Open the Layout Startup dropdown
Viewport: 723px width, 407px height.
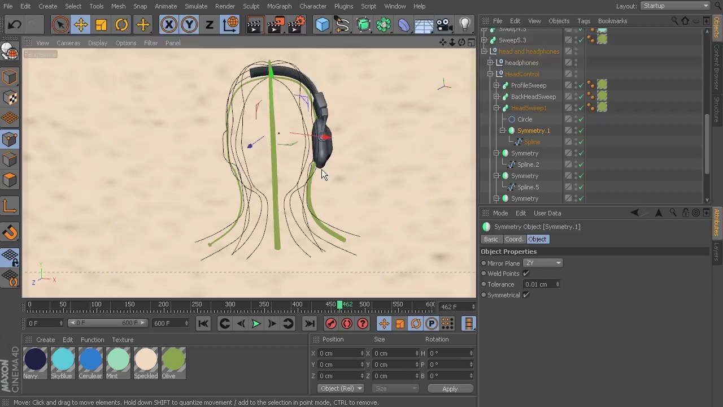pyautogui.click(x=676, y=6)
